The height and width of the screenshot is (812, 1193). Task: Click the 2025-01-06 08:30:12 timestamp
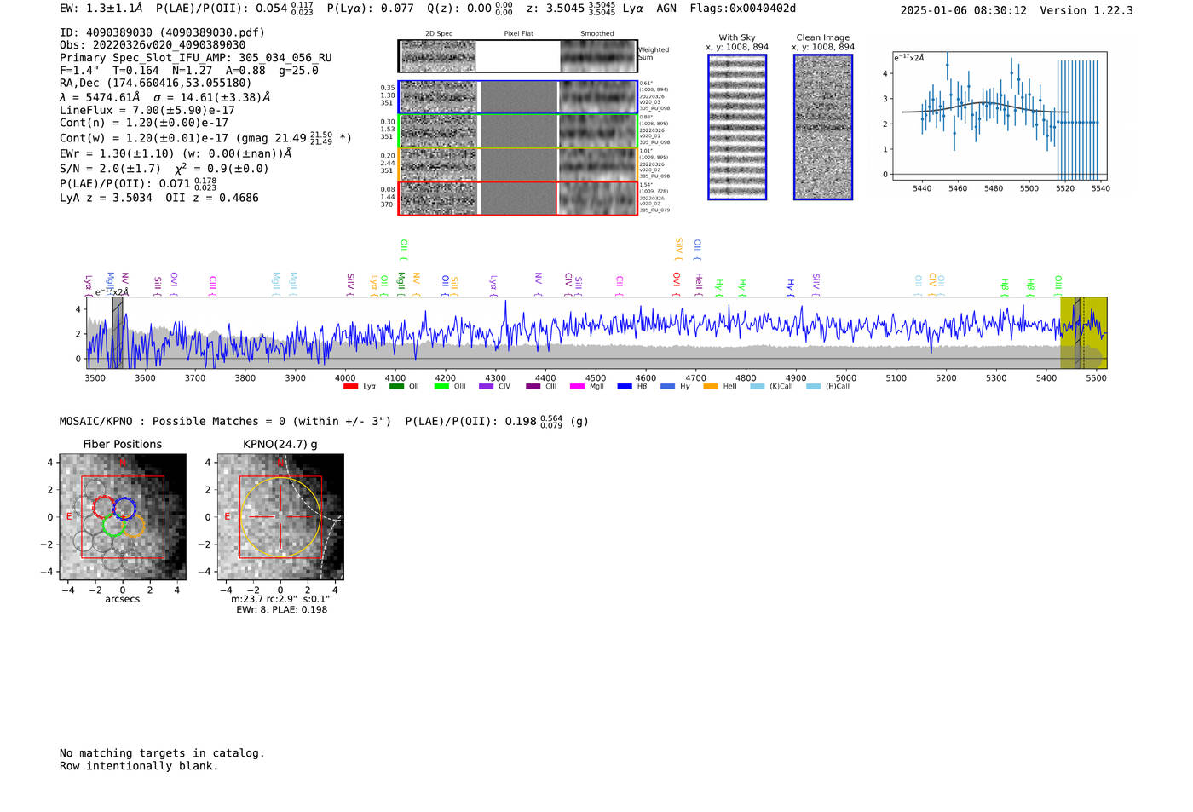964,10
